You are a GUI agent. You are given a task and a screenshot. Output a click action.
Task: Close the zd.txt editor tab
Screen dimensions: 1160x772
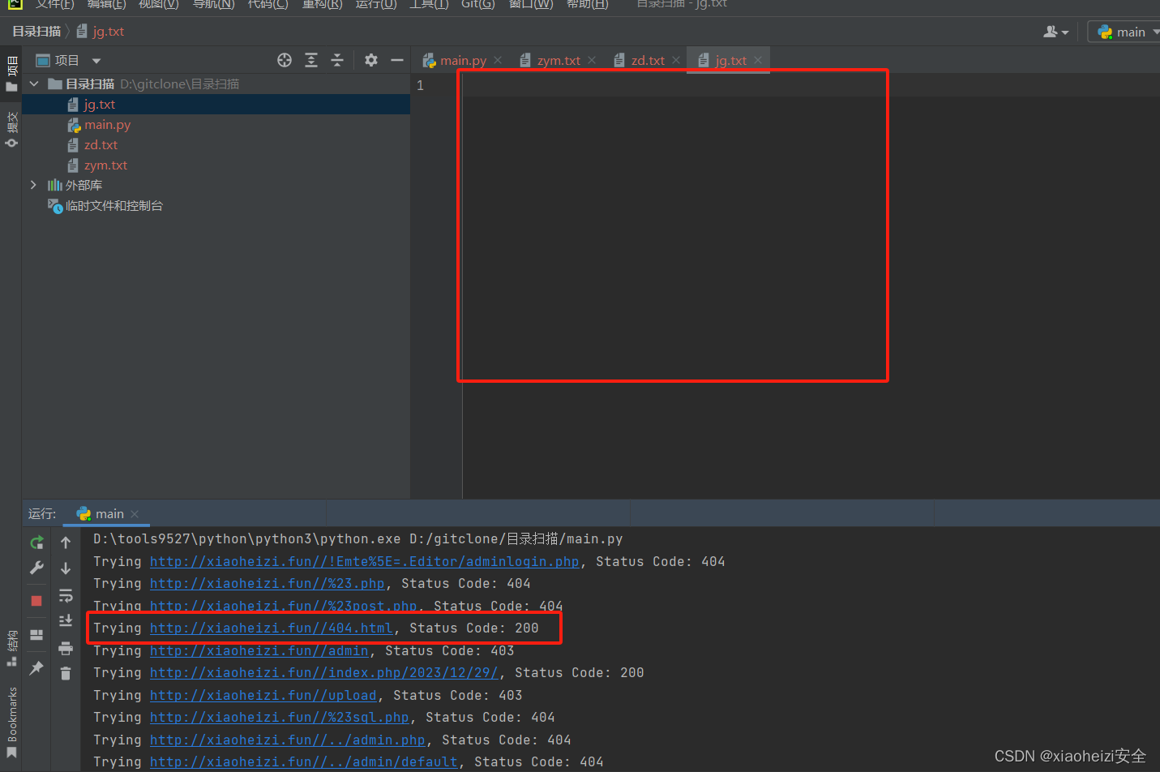pos(676,60)
